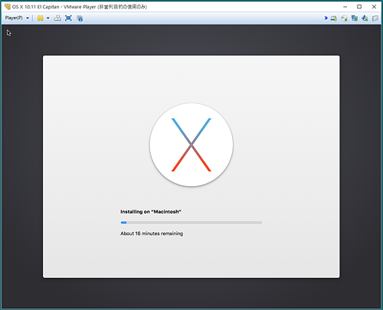Enter full screen mode icon
The image size is (383, 310).
[x=68, y=18]
